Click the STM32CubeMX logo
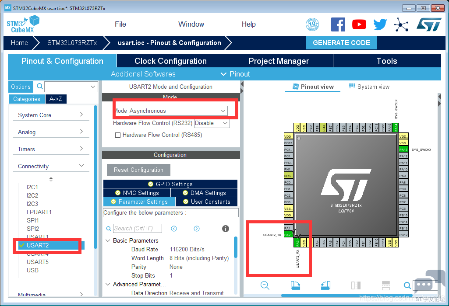This screenshot has width=449, height=306. pos(23,24)
